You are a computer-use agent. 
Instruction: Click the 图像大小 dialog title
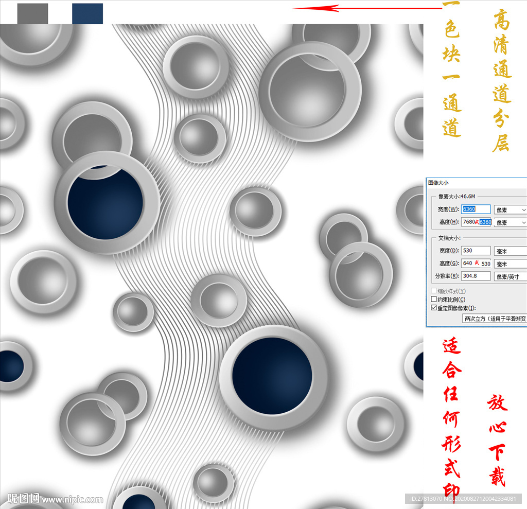coord(438,183)
